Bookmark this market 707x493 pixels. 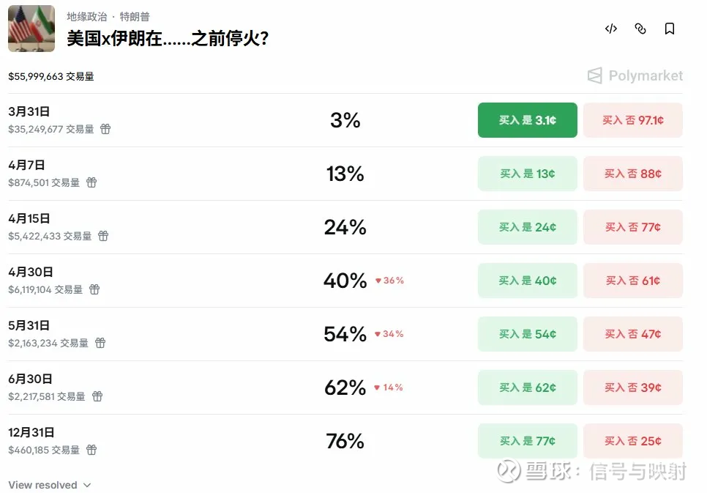coord(670,29)
